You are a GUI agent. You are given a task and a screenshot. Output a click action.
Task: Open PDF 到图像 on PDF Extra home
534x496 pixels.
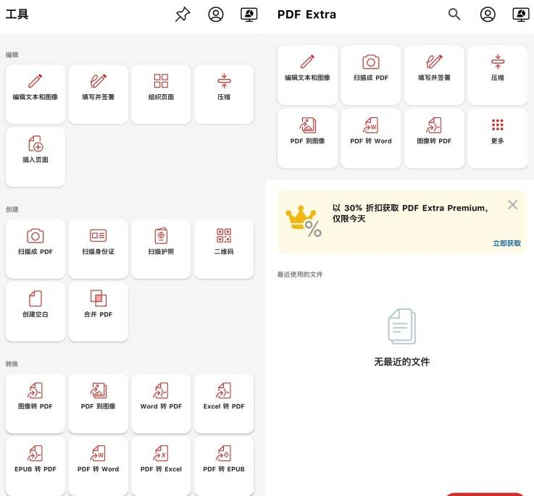click(307, 138)
